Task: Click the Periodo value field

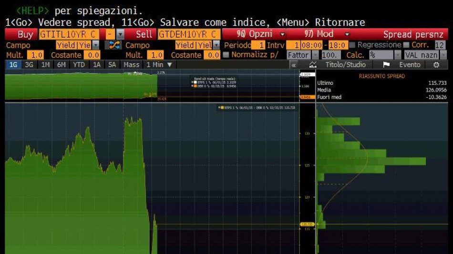Action: click(x=258, y=45)
